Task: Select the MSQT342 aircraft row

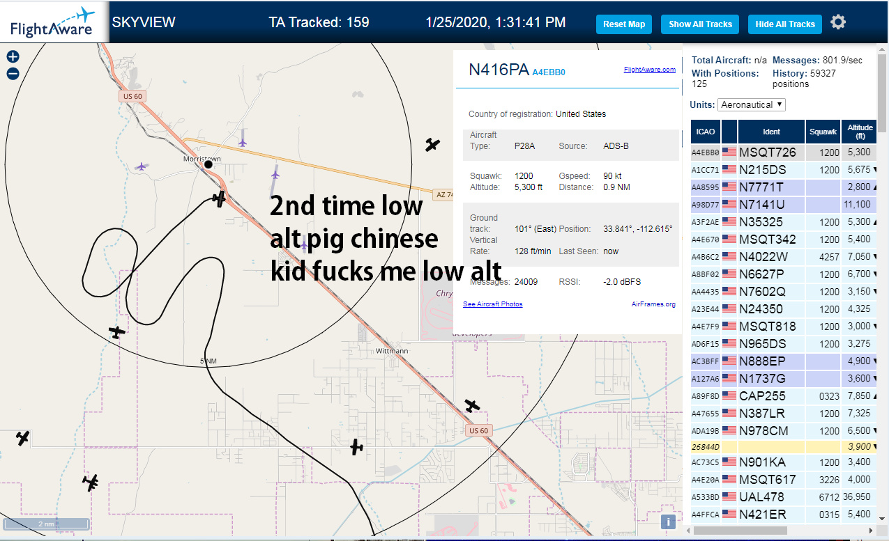Action: [784, 240]
